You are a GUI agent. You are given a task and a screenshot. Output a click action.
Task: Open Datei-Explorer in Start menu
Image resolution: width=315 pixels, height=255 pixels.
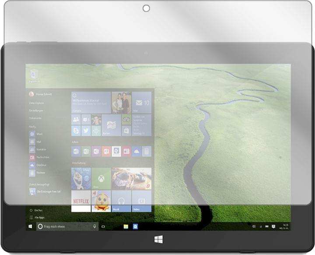pos(36,103)
